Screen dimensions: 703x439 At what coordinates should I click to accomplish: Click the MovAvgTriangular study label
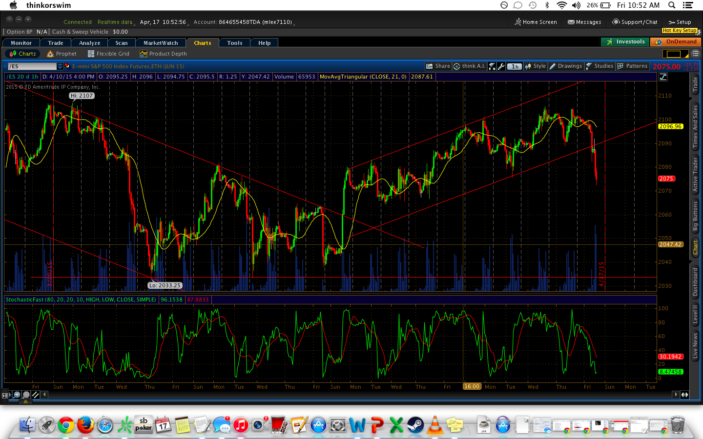pyautogui.click(x=363, y=77)
